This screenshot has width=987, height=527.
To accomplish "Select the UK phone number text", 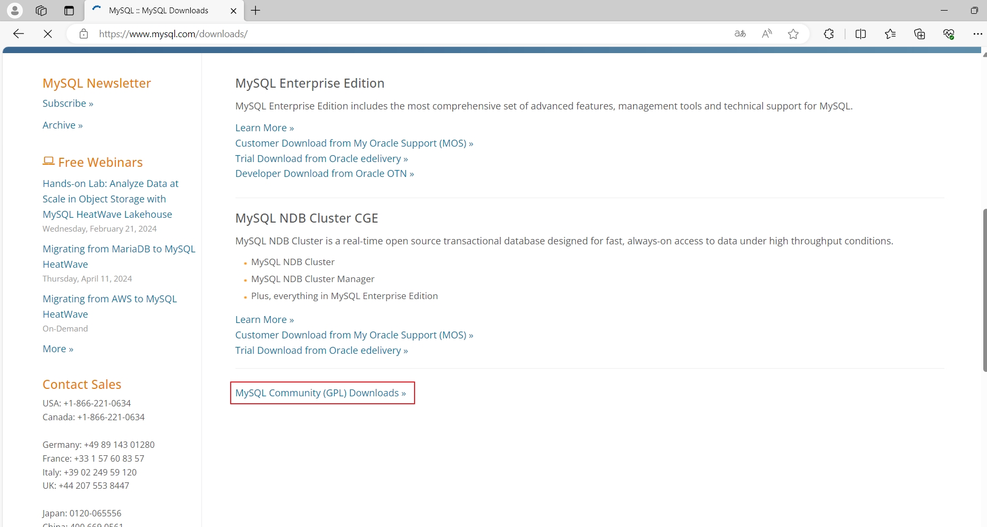I will coord(86,486).
